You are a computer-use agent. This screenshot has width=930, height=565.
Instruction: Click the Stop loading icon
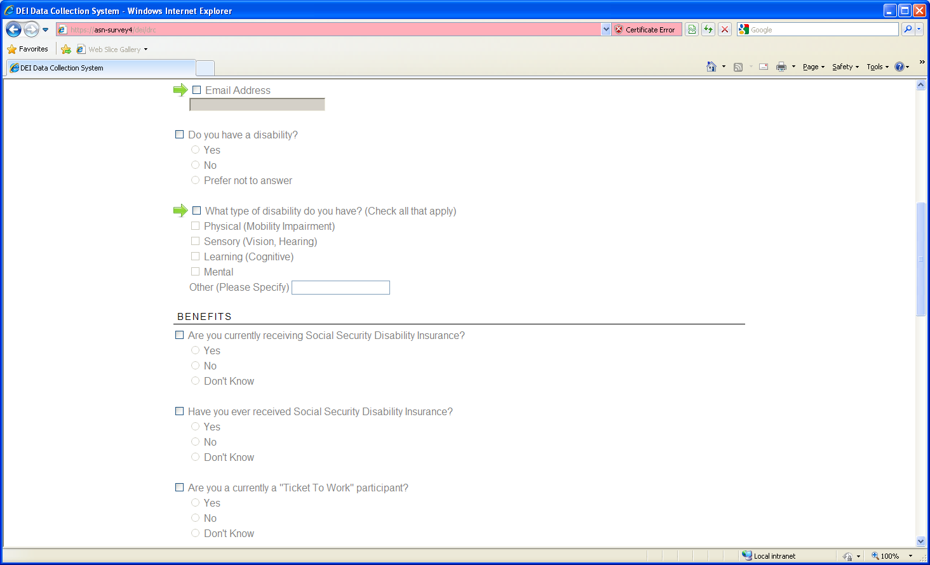pyautogui.click(x=724, y=29)
